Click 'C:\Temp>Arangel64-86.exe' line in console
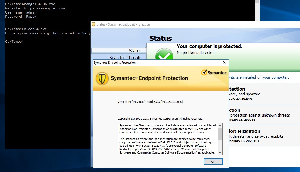The height and width of the screenshot is (172, 300). [30, 4]
